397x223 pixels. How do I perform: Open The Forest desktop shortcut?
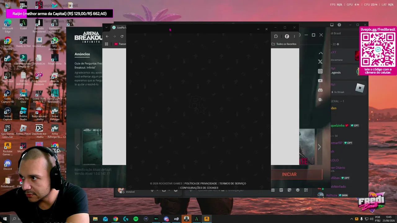pyautogui.click(x=8, y=77)
